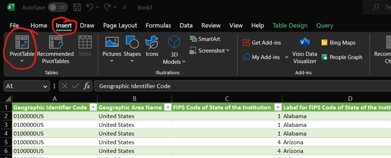
Task: Open the Table Design tab
Action: click(x=290, y=26)
